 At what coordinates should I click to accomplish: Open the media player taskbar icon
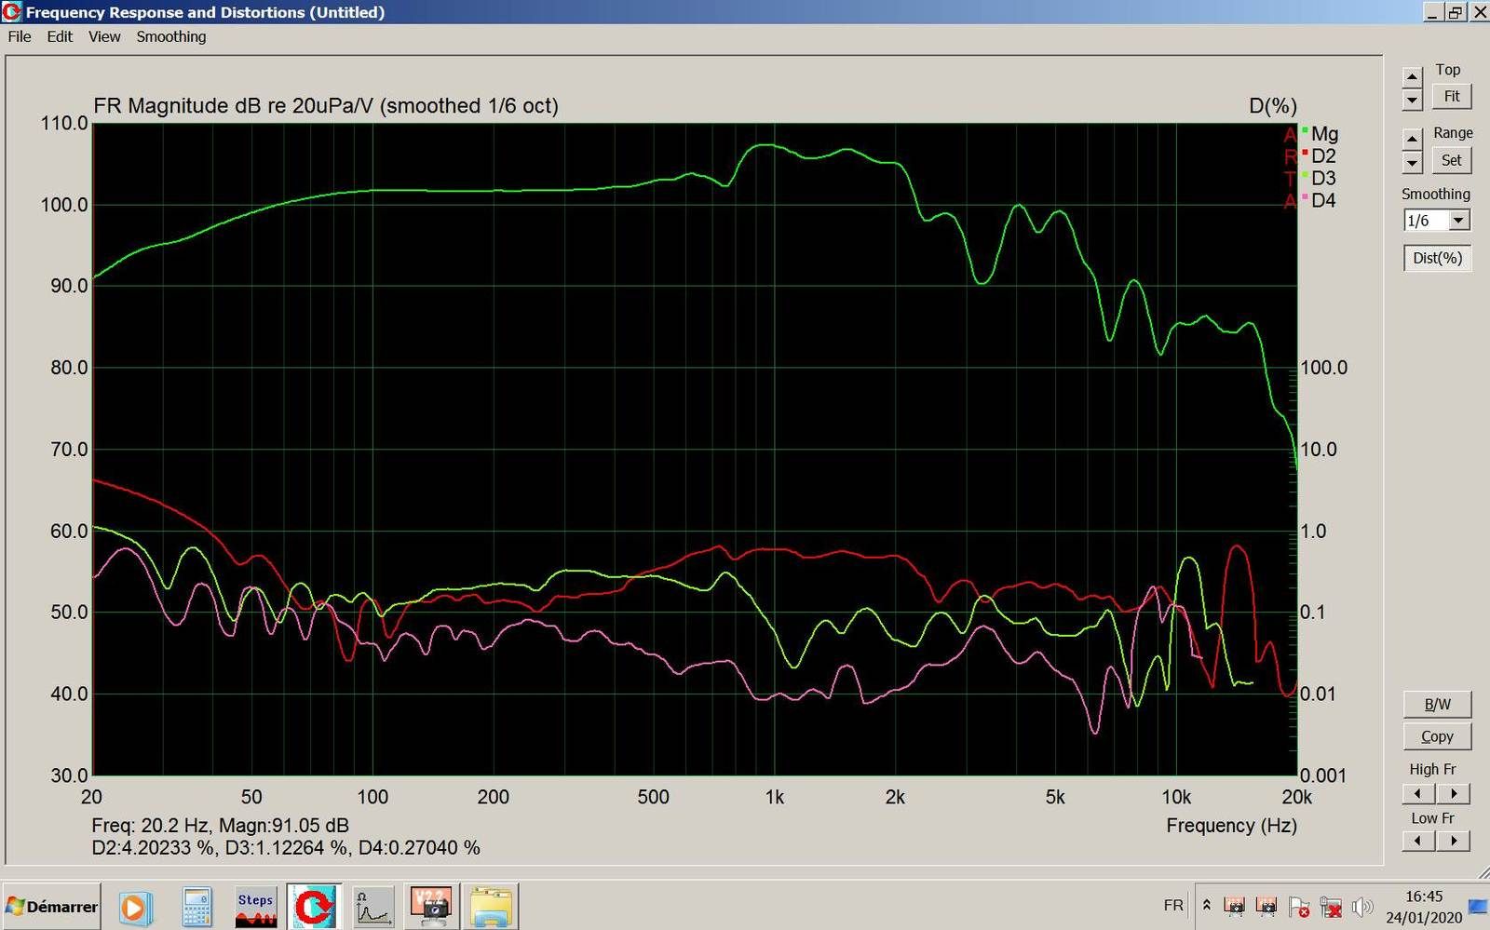tap(134, 908)
